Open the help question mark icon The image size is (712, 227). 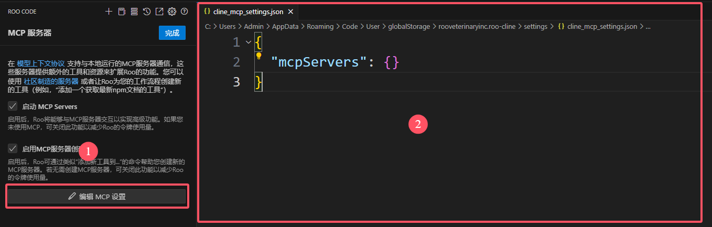click(184, 11)
